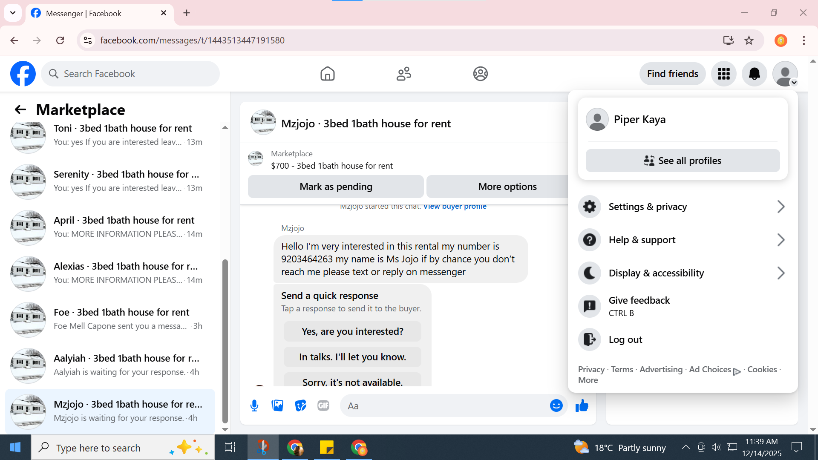Click the Find friends button
This screenshot has height=460, width=818.
(672, 74)
